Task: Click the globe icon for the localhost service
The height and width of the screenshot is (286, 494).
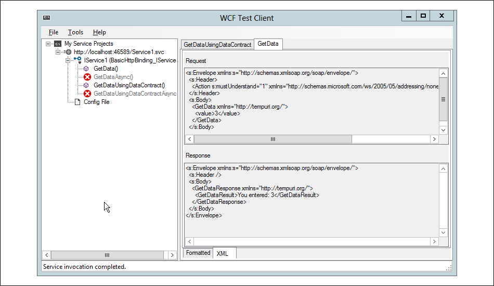Action: (x=68, y=52)
